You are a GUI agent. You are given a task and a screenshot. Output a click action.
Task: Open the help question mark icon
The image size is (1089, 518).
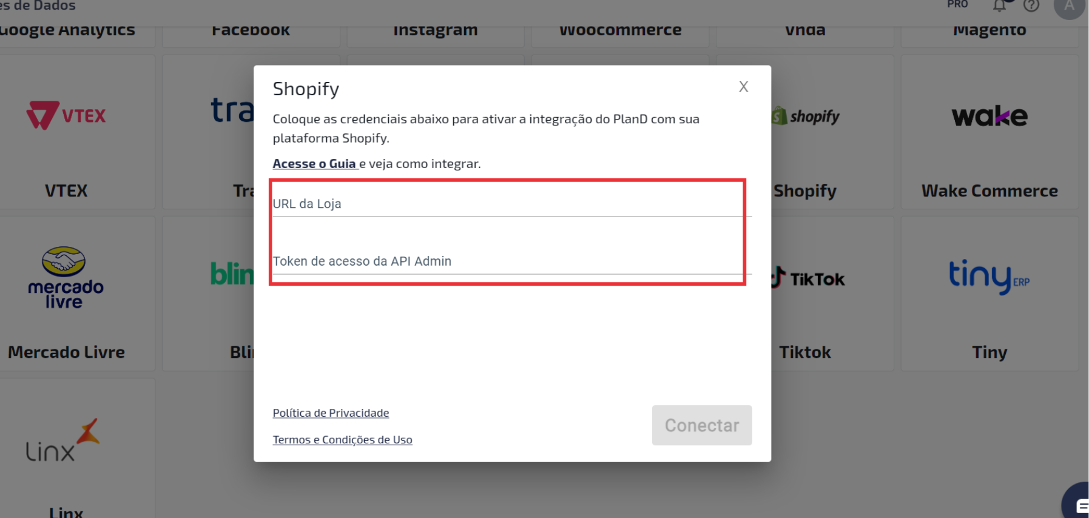1031,5
